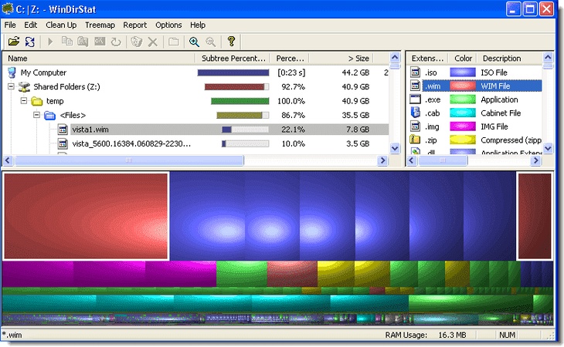The height and width of the screenshot is (347, 564).
Task: Click the Command prompt here toolbar icon
Action: point(100,42)
